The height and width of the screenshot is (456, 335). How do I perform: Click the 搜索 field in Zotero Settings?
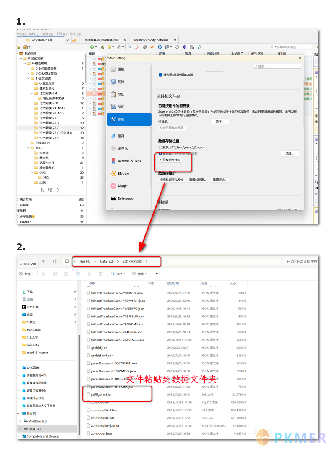point(277,67)
